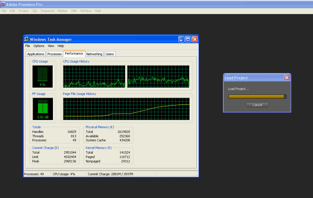
Task: Click the Task Manager window icon
Action: click(x=27, y=39)
